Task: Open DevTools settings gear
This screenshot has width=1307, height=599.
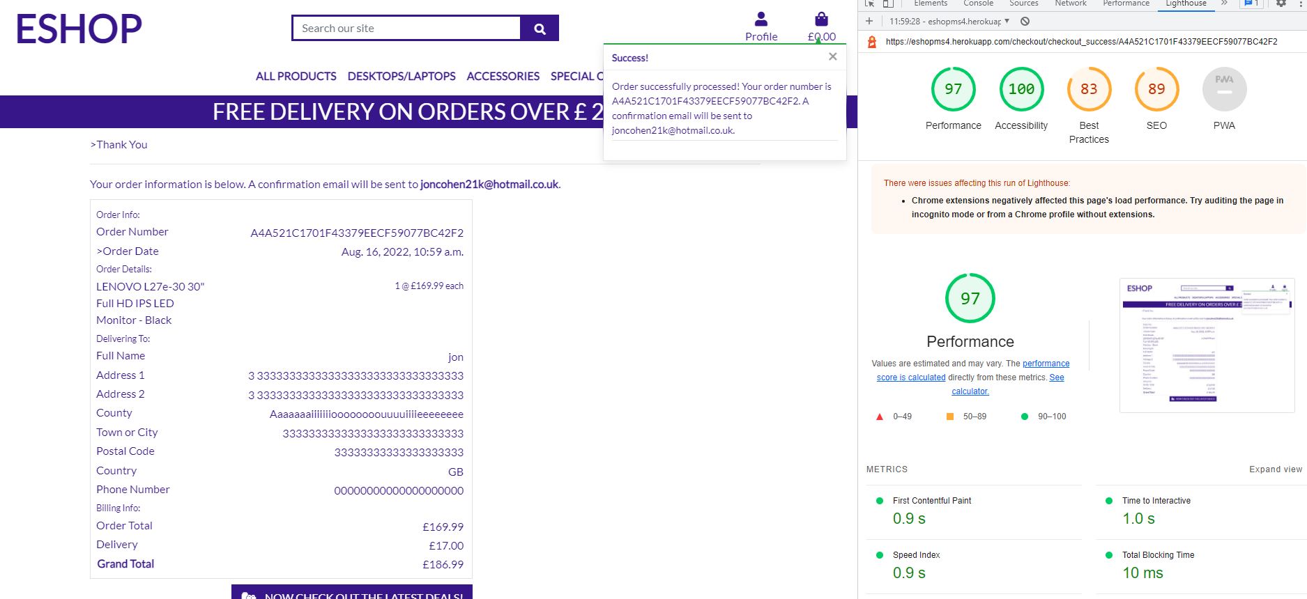Action: (x=1281, y=3)
